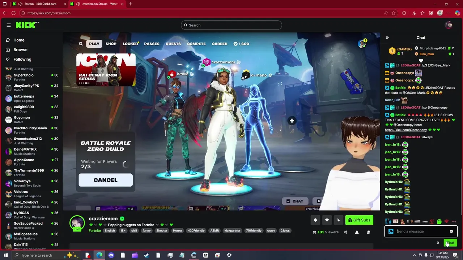
Task: Switch to crazziemom Stream tab
Action: click(96, 4)
